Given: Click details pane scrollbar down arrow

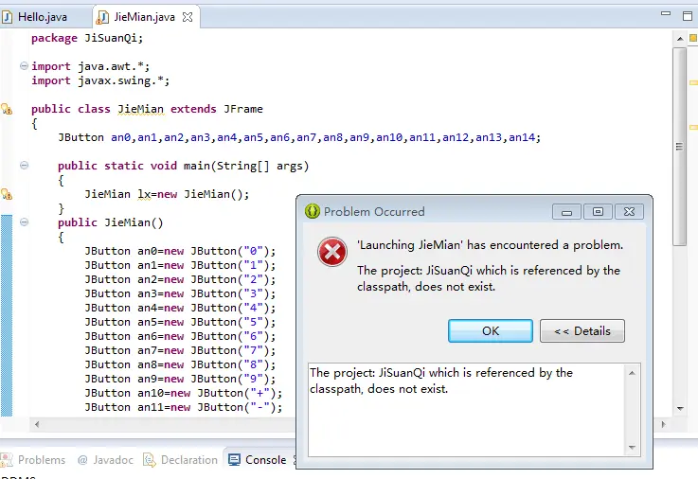Looking at the screenshot, I should (632, 448).
